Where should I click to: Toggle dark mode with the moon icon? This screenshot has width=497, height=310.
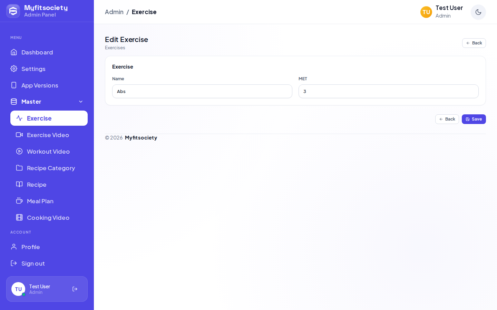pyautogui.click(x=478, y=12)
